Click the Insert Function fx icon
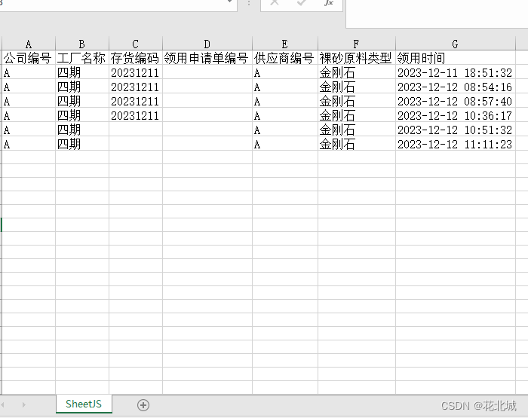Viewport: 528px width, 418px height. (328, 3)
